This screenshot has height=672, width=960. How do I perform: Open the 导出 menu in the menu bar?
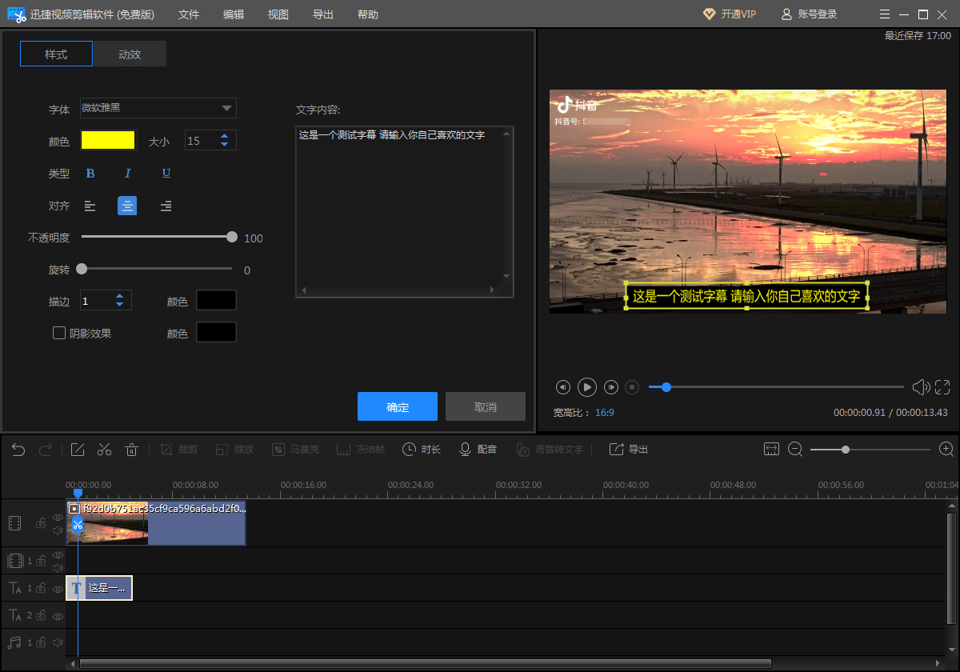(x=323, y=14)
